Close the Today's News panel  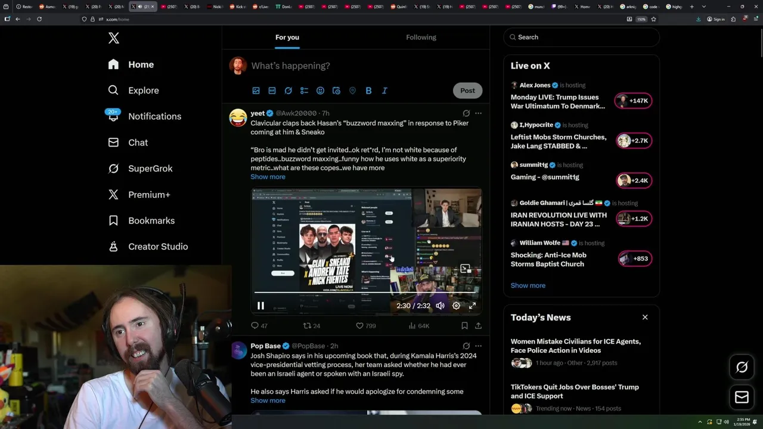coord(645,318)
